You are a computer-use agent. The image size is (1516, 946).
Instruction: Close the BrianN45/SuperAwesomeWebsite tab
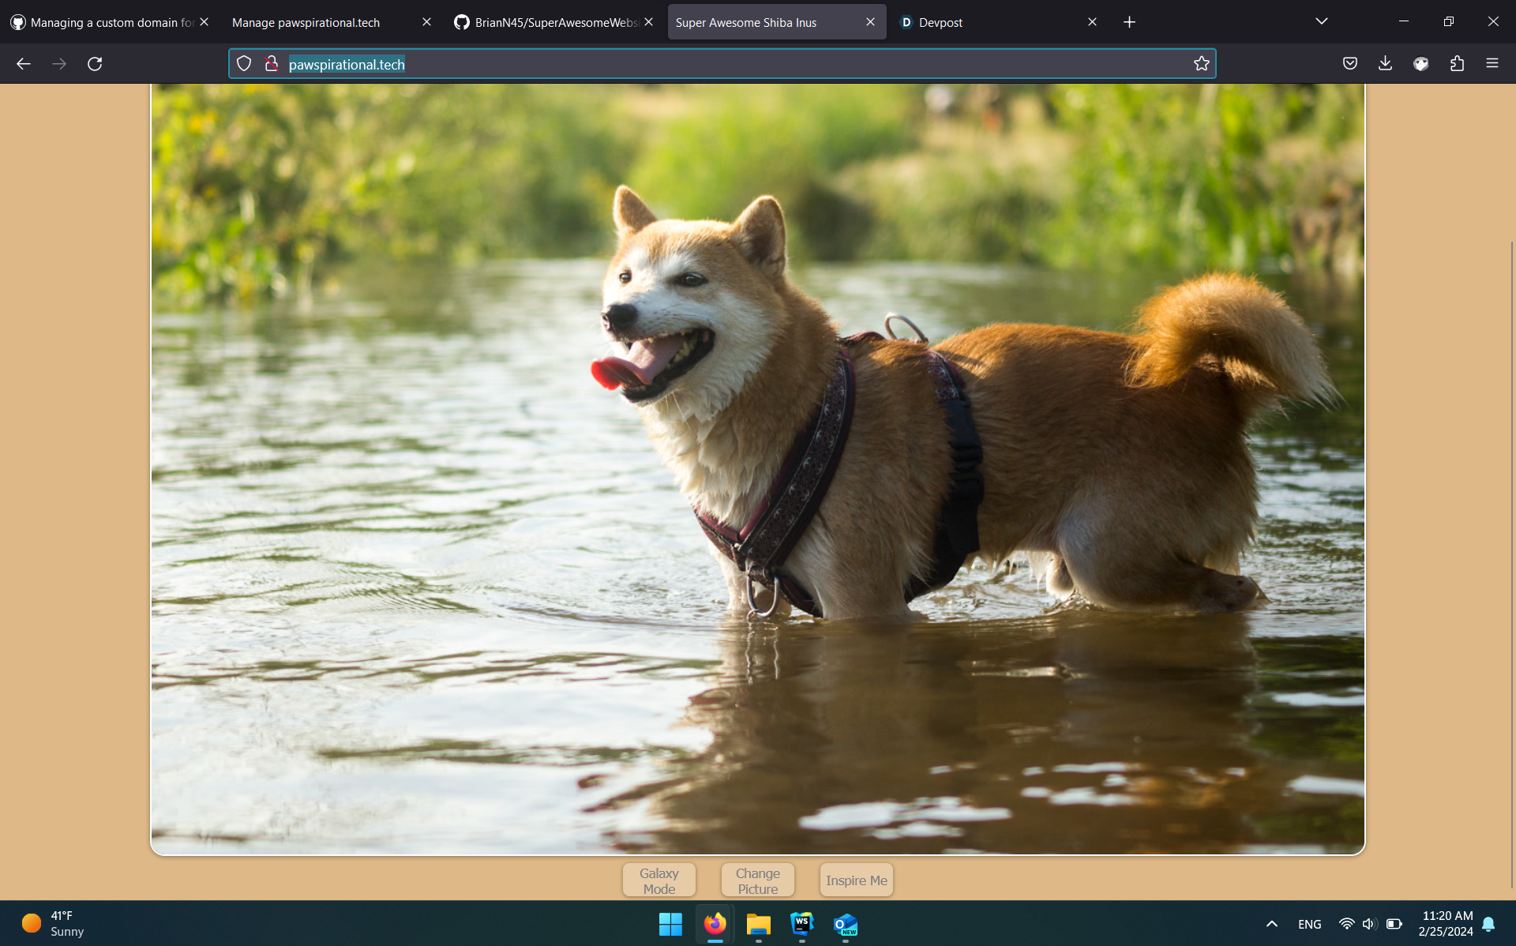648,22
